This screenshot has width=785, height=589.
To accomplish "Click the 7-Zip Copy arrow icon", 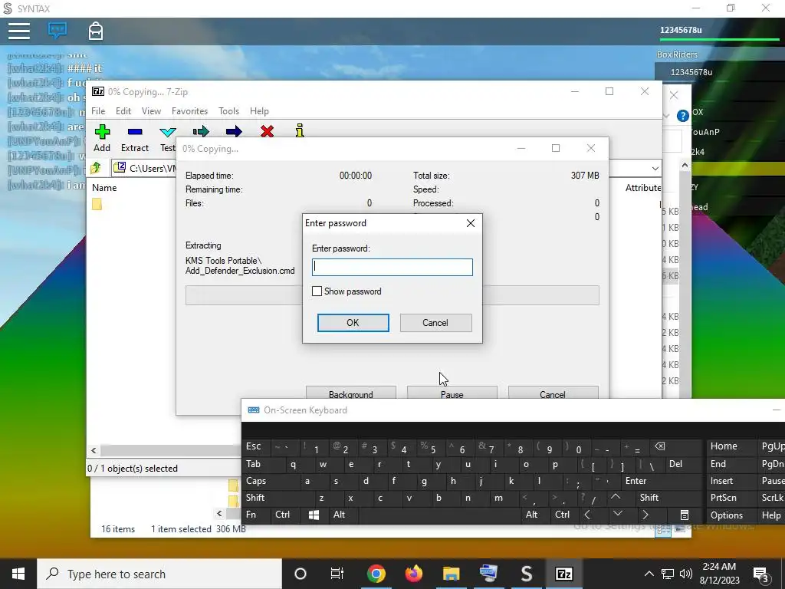I will coord(201,132).
